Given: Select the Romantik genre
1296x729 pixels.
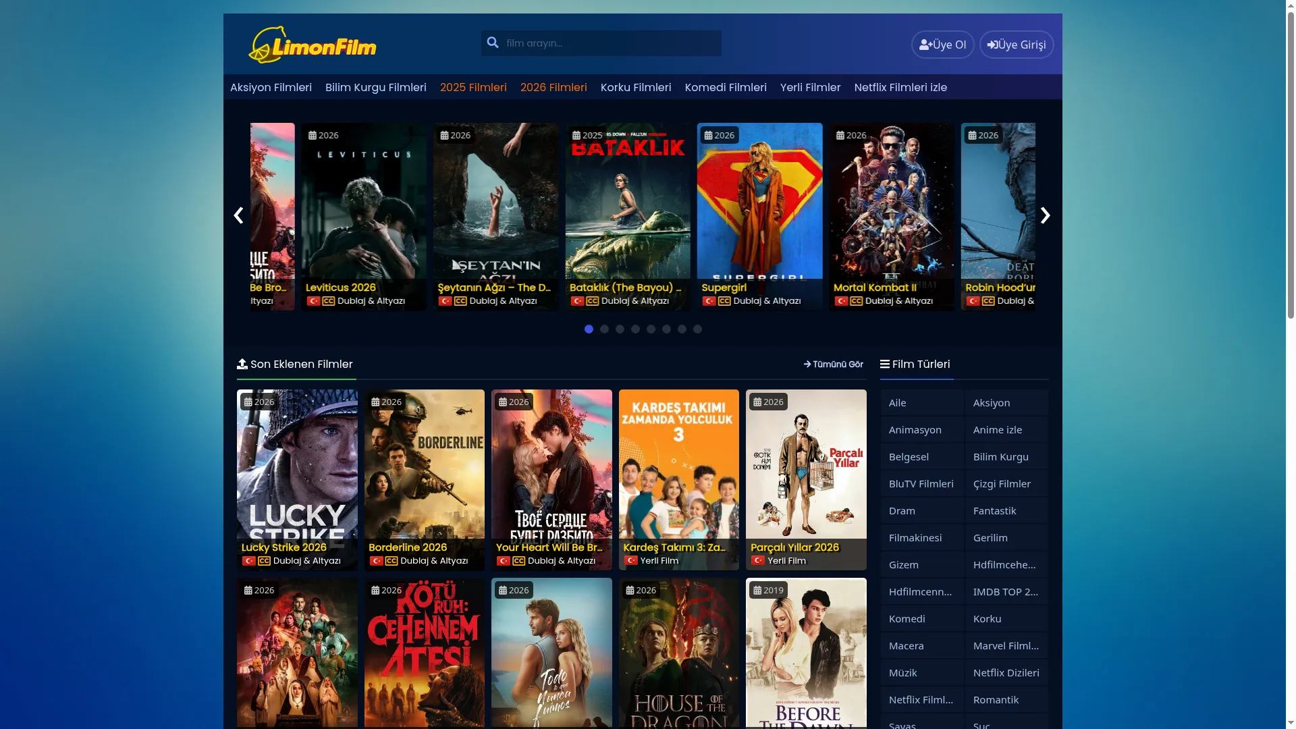Looking at the screenshot, I should [x=1006, y=699].
